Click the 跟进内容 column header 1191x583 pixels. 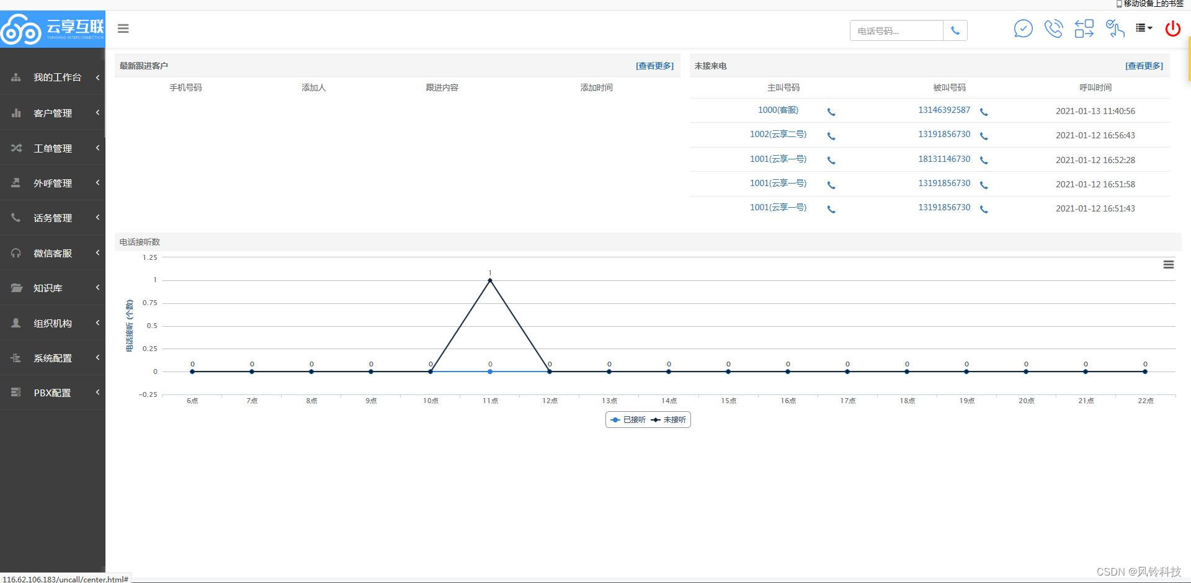click(442, 88)
